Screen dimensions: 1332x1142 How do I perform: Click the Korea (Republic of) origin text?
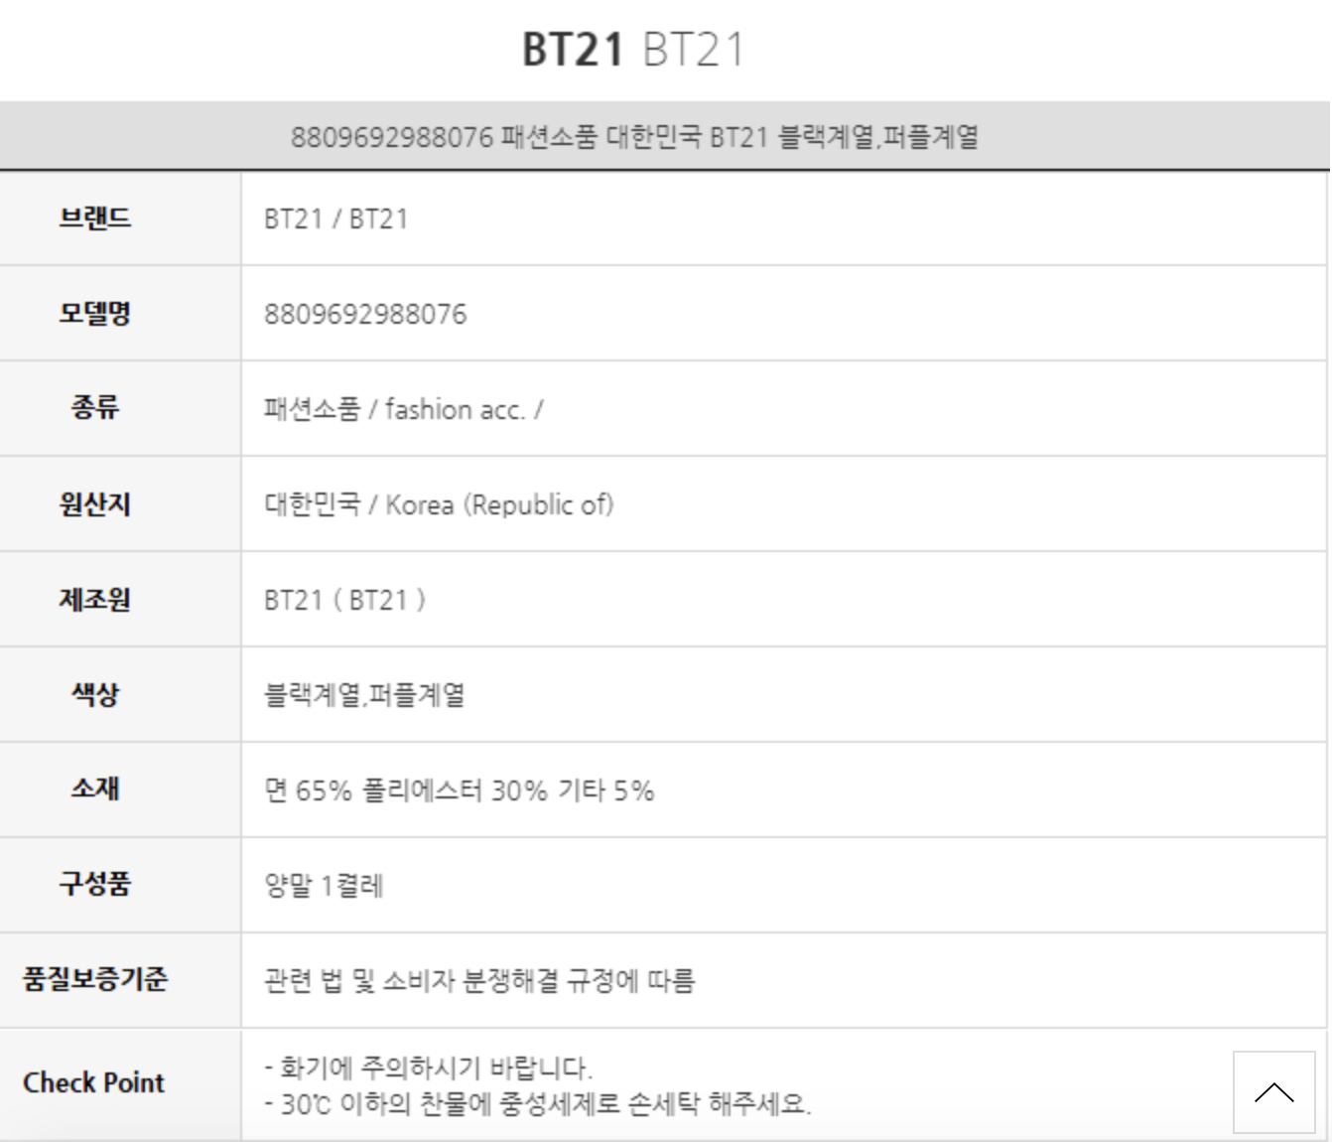click(499, 504)
